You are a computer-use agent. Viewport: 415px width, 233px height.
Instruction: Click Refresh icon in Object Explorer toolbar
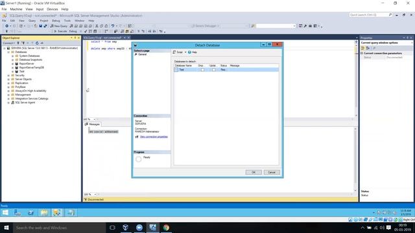click(x=37, y=43)
